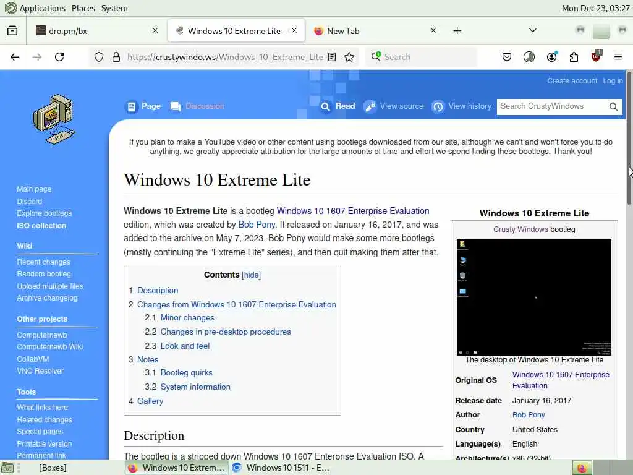Open the Places menu

(83, 8)
